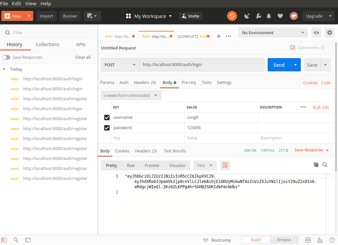Search the response with magnifier icon
Image resolution: width=338 pixels, height=245 pixels.
[x=325, y=165]
